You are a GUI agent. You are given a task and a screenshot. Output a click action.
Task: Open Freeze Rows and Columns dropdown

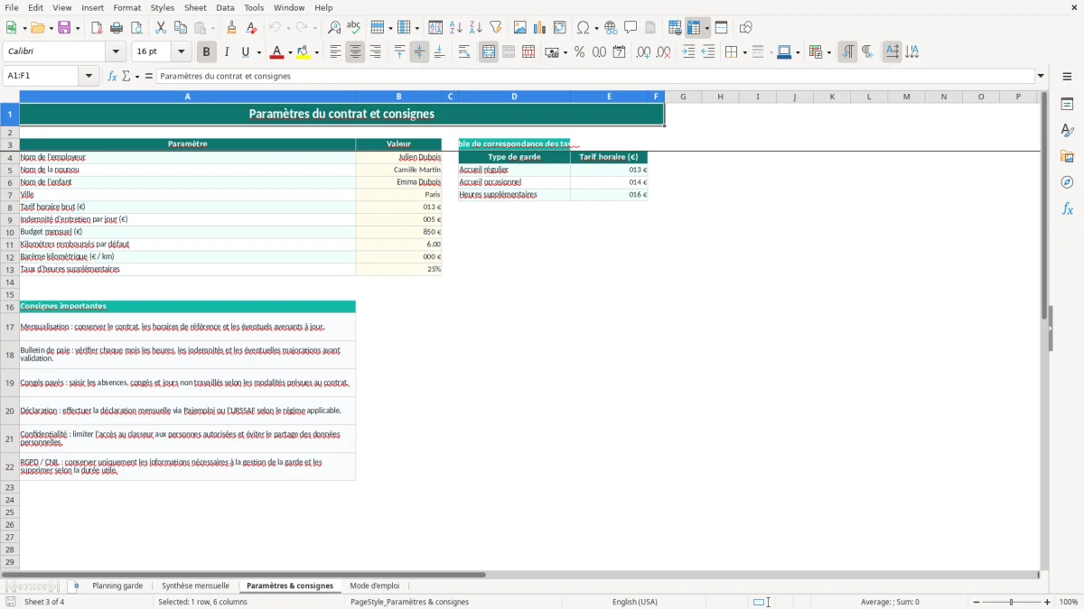click(x=706, y=28)
